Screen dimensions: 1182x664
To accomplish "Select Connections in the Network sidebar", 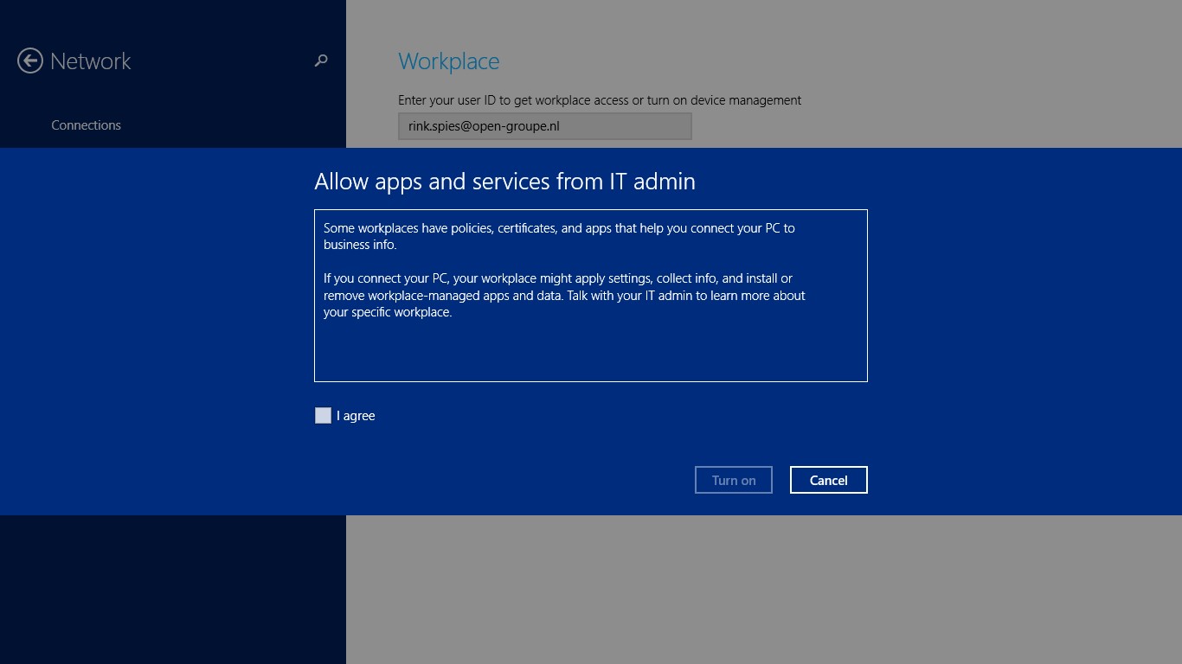I will point(86,125).
